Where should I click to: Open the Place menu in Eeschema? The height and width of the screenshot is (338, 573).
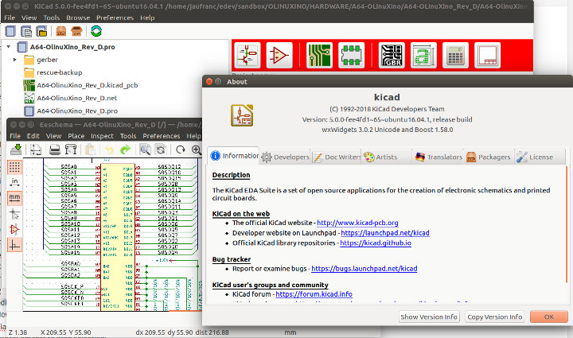click(76, 136)
